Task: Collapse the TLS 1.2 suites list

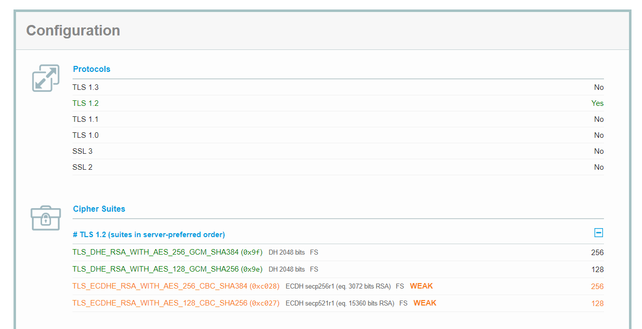Action: click(x=598, y=233)
